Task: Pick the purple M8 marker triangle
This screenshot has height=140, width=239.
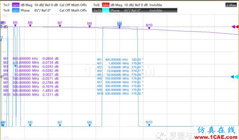Action: pos(90,27)
